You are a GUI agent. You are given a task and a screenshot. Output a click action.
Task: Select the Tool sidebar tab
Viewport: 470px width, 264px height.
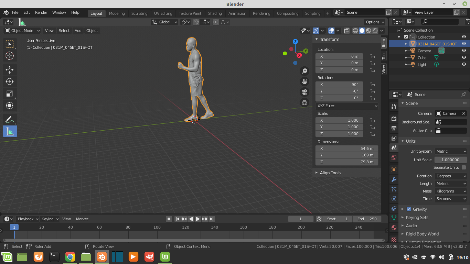(384, 56)
